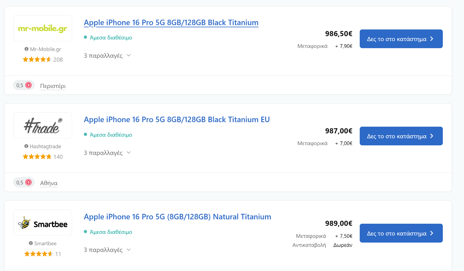Open the Black Titanium EU product link
464x271 pixels.
click(177, 120)
